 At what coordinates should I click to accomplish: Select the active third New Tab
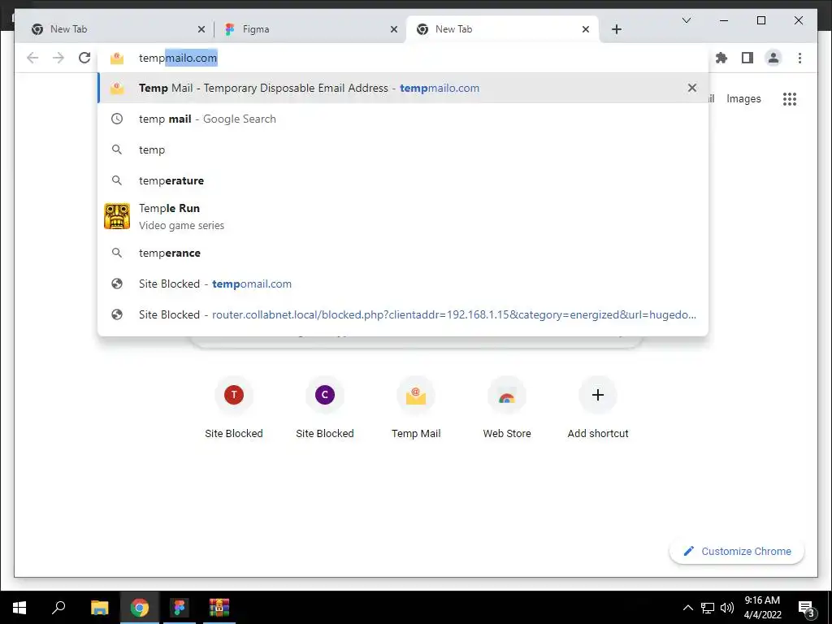click(502, 29)
